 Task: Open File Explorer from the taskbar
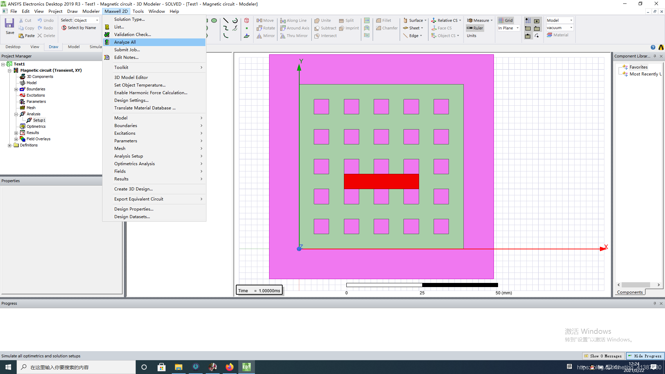(x=178, y=367)
